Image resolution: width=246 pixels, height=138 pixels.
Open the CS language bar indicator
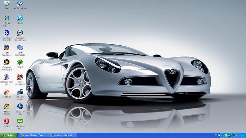pos(216,135)
